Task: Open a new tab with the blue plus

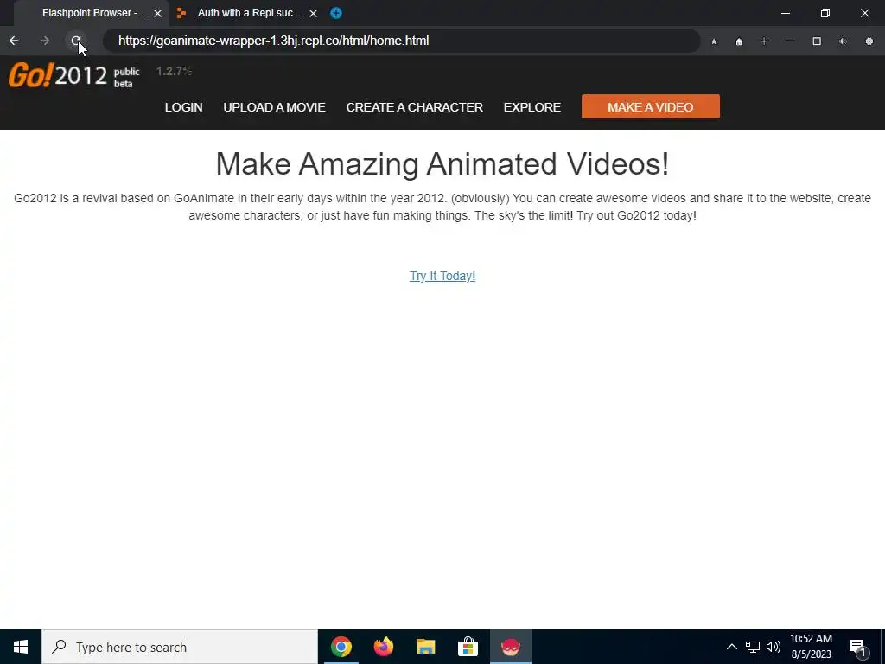Action: pos(336,13)
